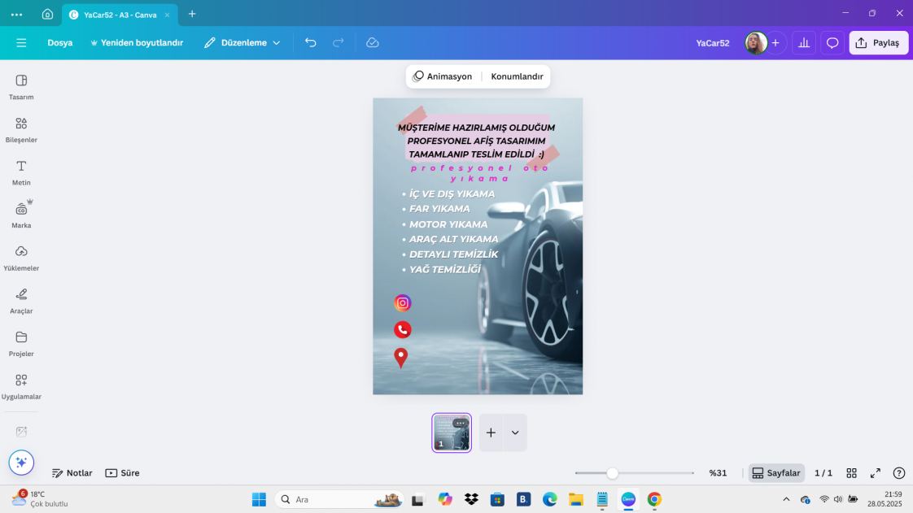The height and width of the screenshot is (513, 913).
Task: Expand the add page options chevron
Action: point(515,433)
